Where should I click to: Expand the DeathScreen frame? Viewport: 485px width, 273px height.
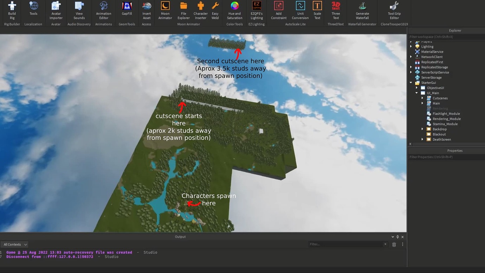422,139
